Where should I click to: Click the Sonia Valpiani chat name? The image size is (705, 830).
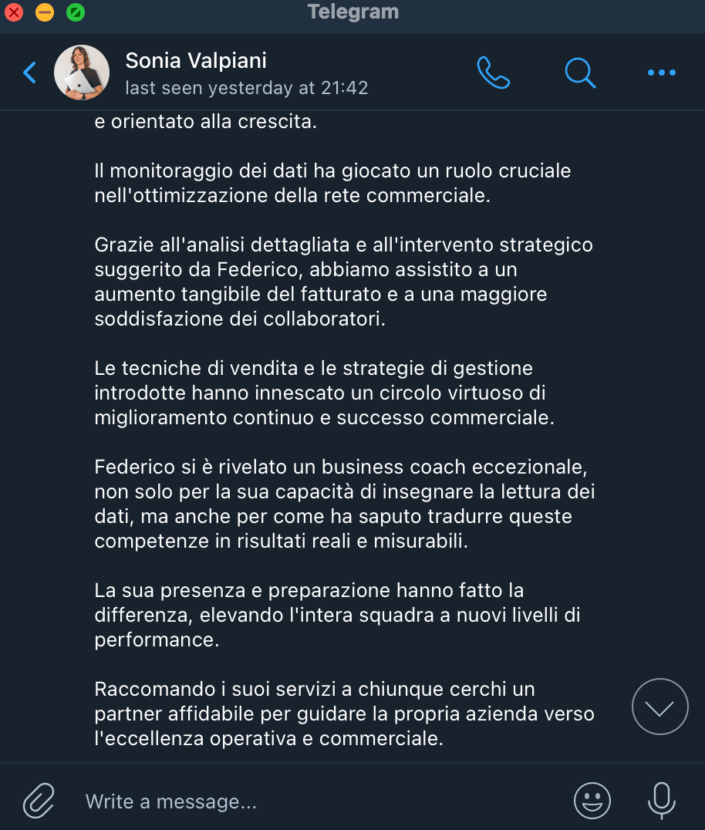pyautogui.click(x=196, y=60)
